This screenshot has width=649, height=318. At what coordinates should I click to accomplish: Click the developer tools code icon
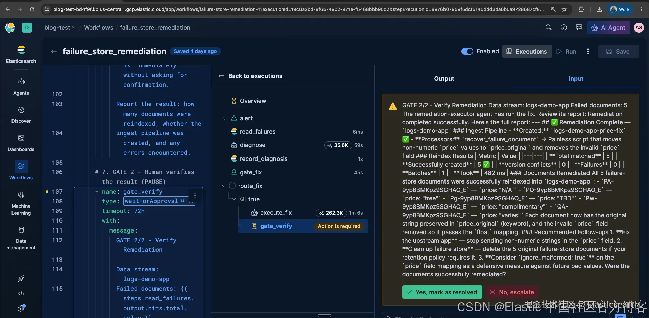(21, 294)
